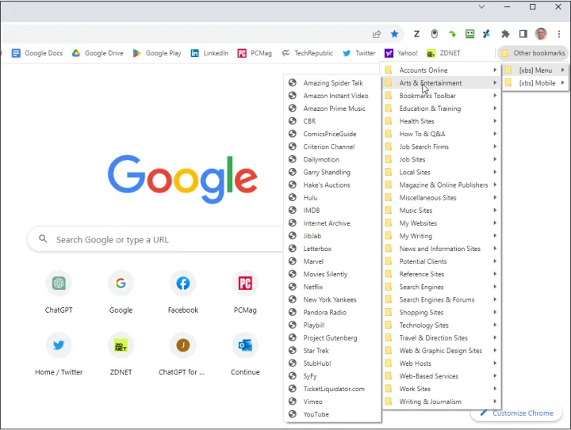
Task: Open Google Drive from bookmarks bar
Action: tap(98, 53)
